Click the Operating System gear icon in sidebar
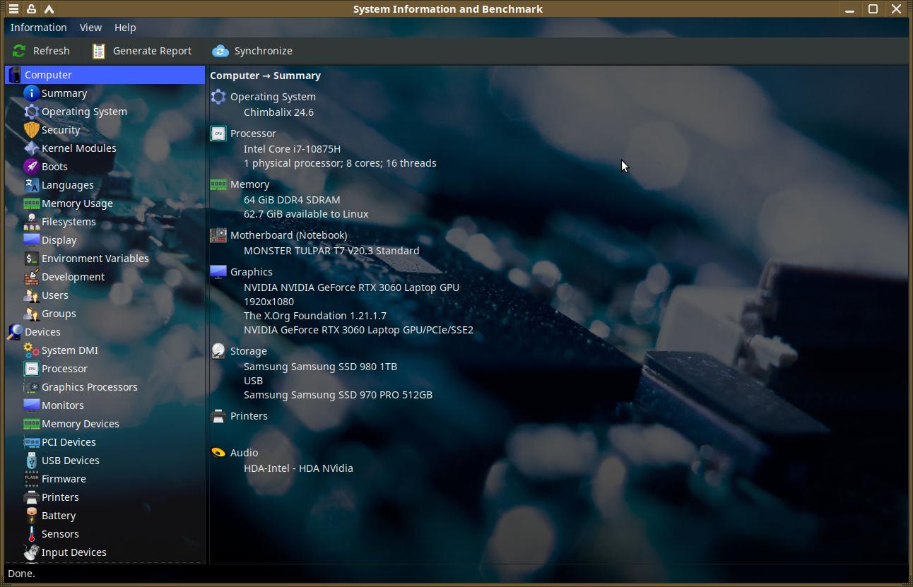 pyautogui.click(x=31, y=112)
